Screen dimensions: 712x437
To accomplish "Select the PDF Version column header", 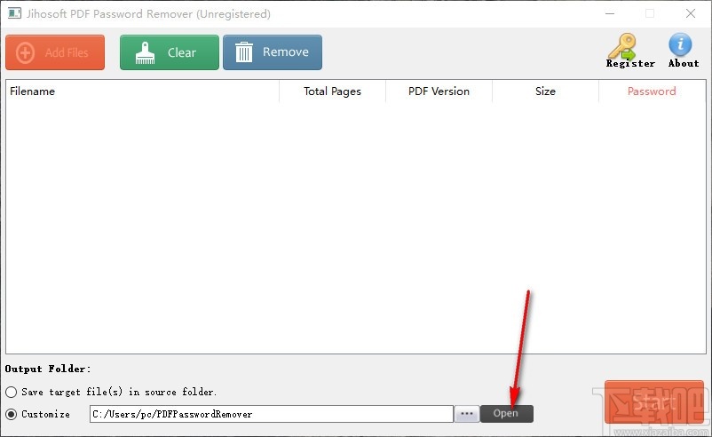I will click(x=439, y=91).
